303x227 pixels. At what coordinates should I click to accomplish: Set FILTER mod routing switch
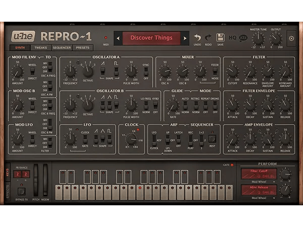(50, 143)
